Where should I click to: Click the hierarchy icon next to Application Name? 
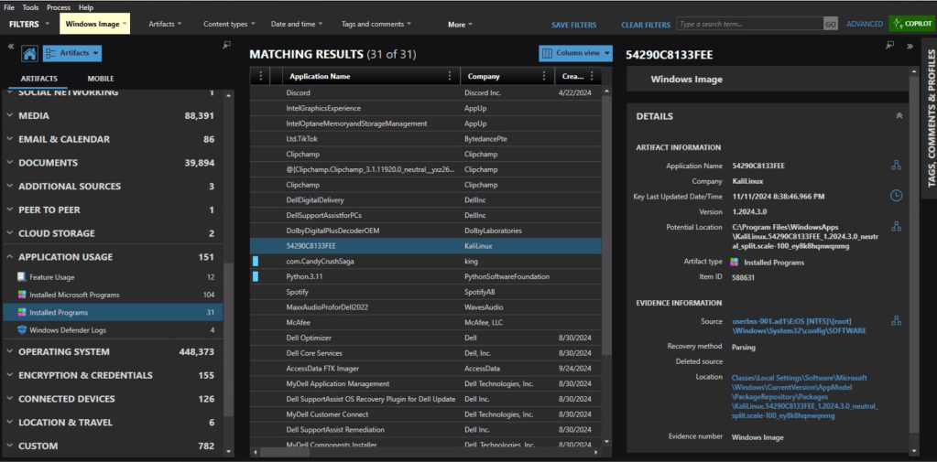point(896,166)
